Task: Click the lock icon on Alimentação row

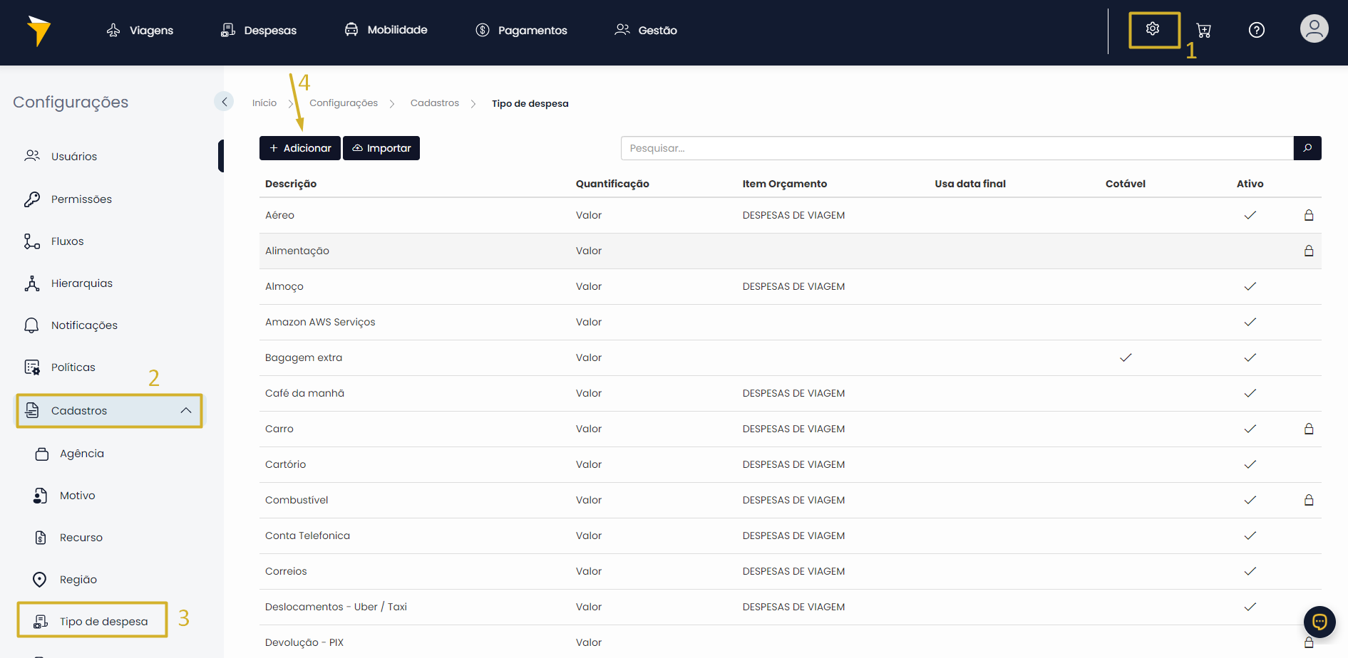Action: pos(1309,251)
